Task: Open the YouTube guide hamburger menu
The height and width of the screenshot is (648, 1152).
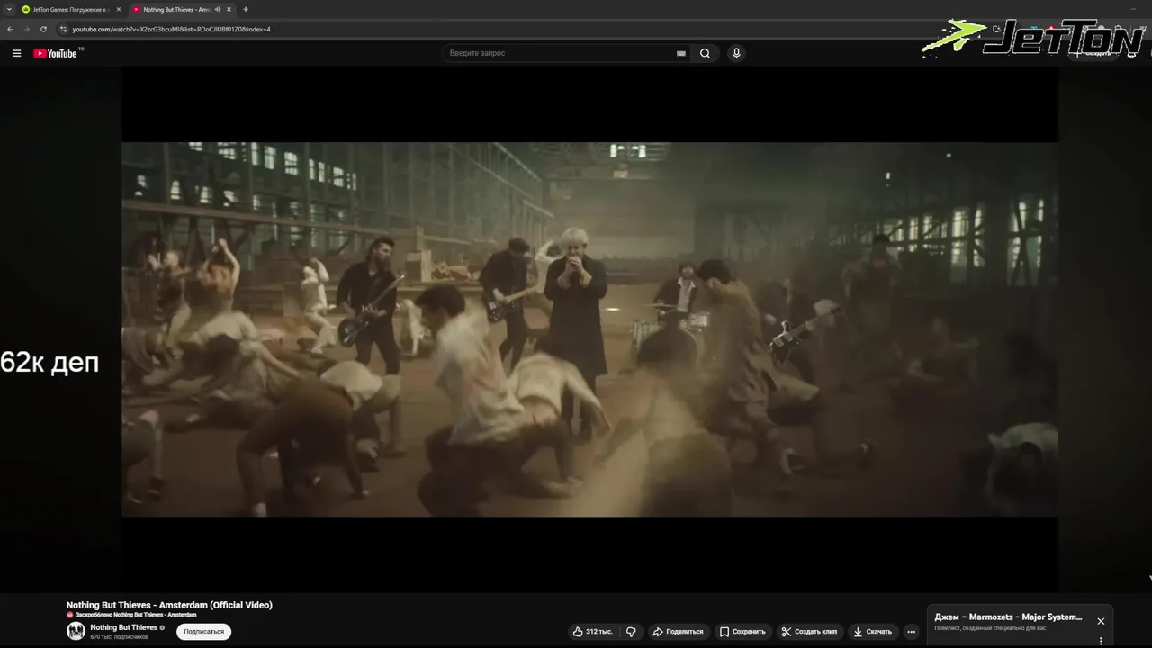Action: [x=16, y=53]
